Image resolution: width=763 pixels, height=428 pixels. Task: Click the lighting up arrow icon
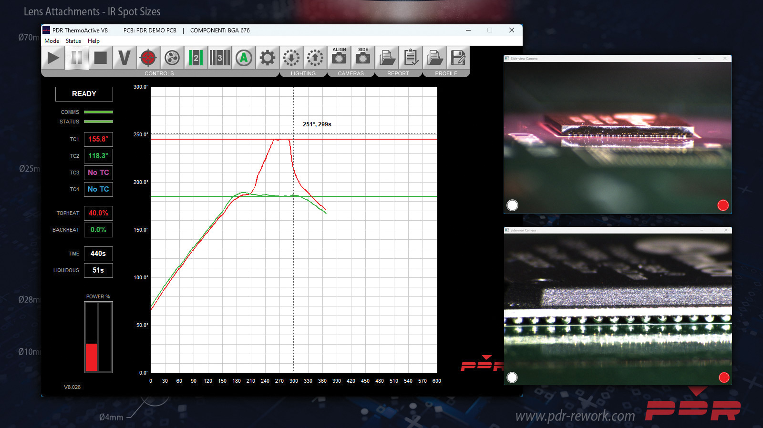coord(315,58)
